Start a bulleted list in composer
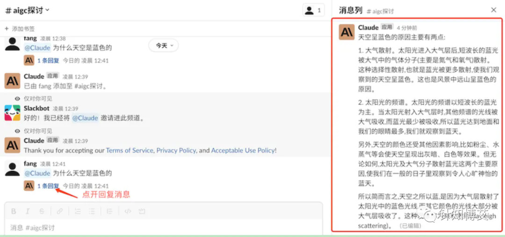505x237 pixels. pos(92,212)
